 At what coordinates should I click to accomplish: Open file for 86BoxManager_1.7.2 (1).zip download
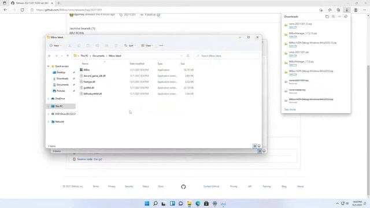(x=293, y=36)
